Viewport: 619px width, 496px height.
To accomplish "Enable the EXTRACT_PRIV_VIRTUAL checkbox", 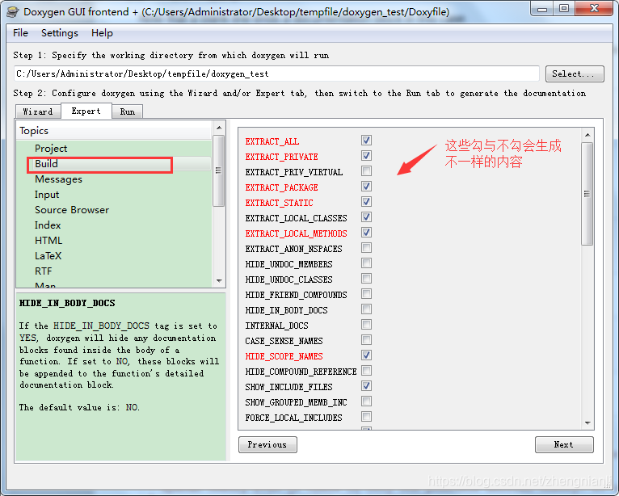I will [366, 171].
